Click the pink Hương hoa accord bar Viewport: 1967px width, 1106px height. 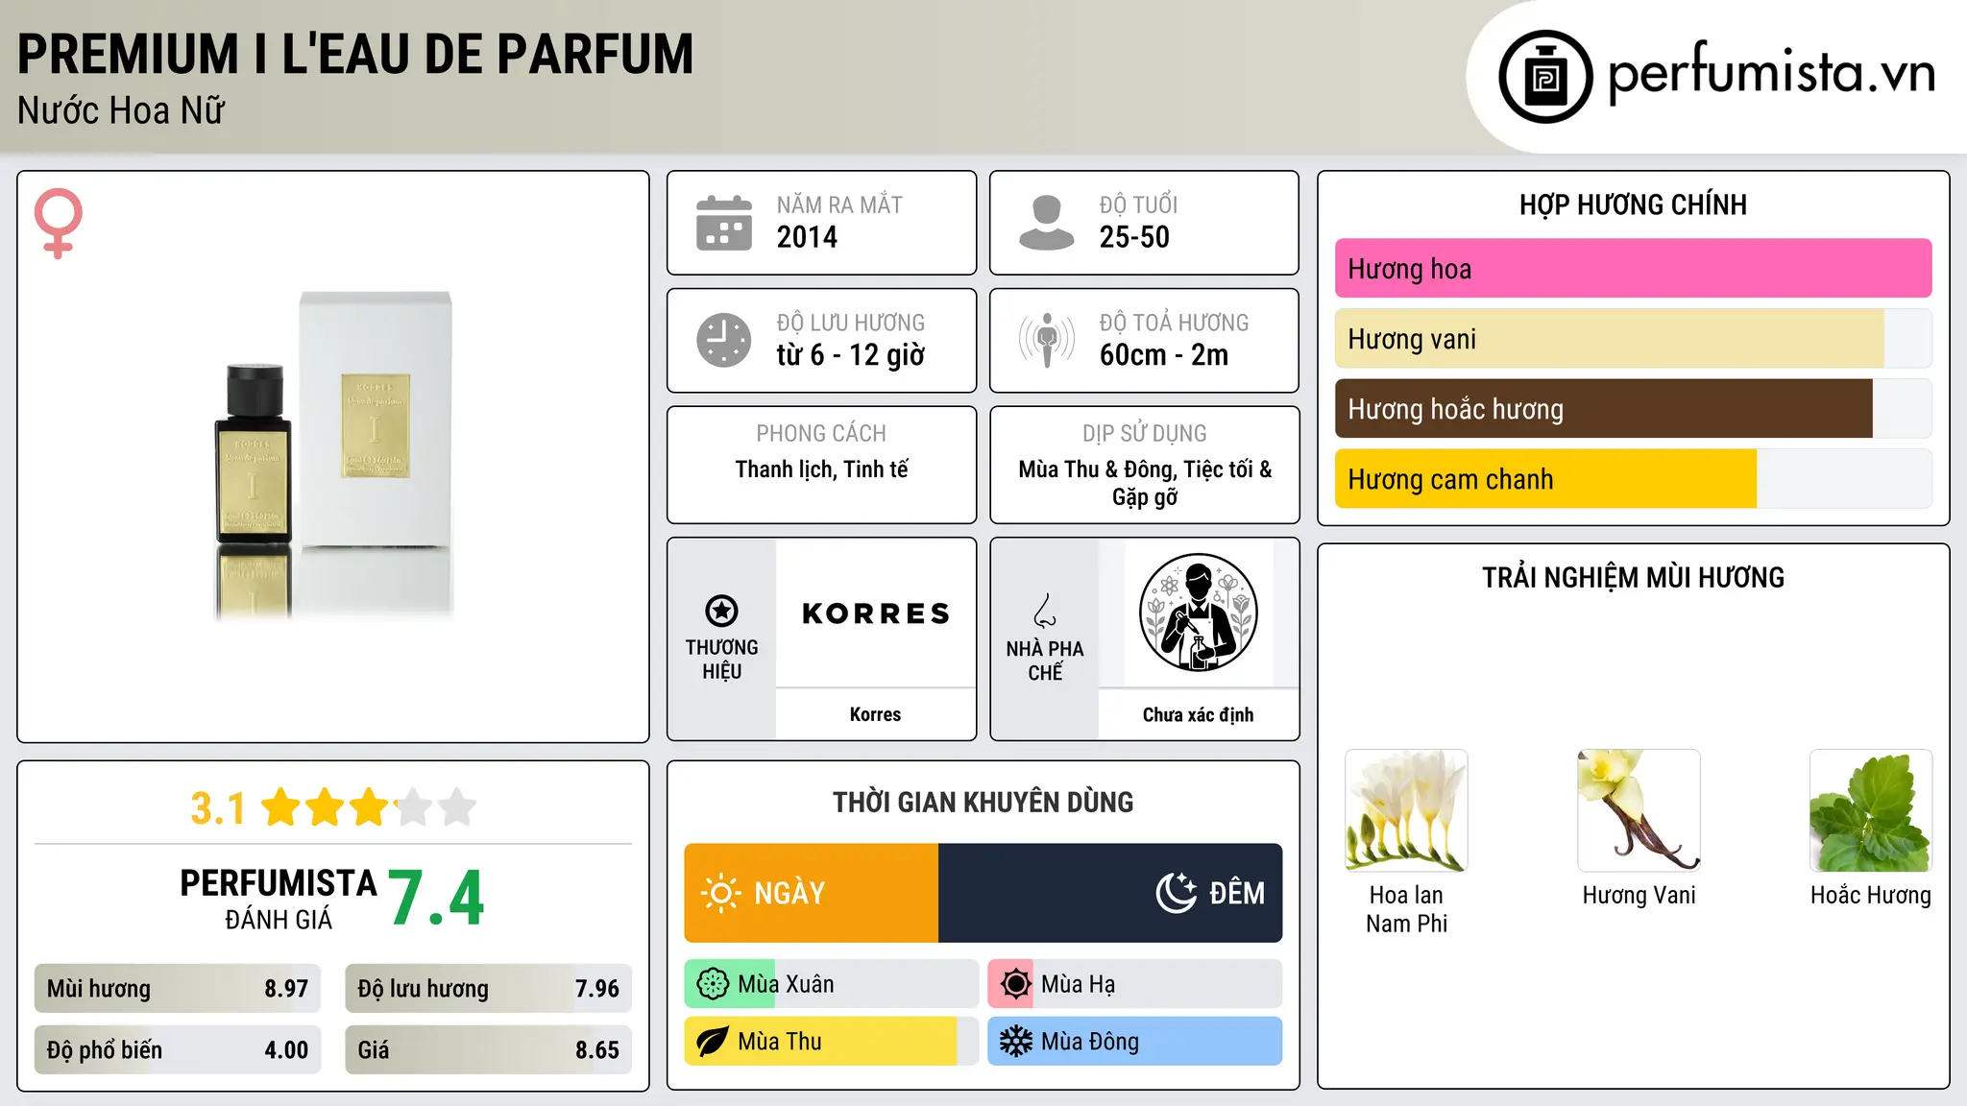tap(1633, 269)
